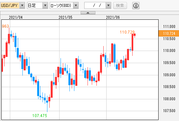Open the date picker dropdown arrow
This screenshot has height=121, width=179.
(108, 6)
